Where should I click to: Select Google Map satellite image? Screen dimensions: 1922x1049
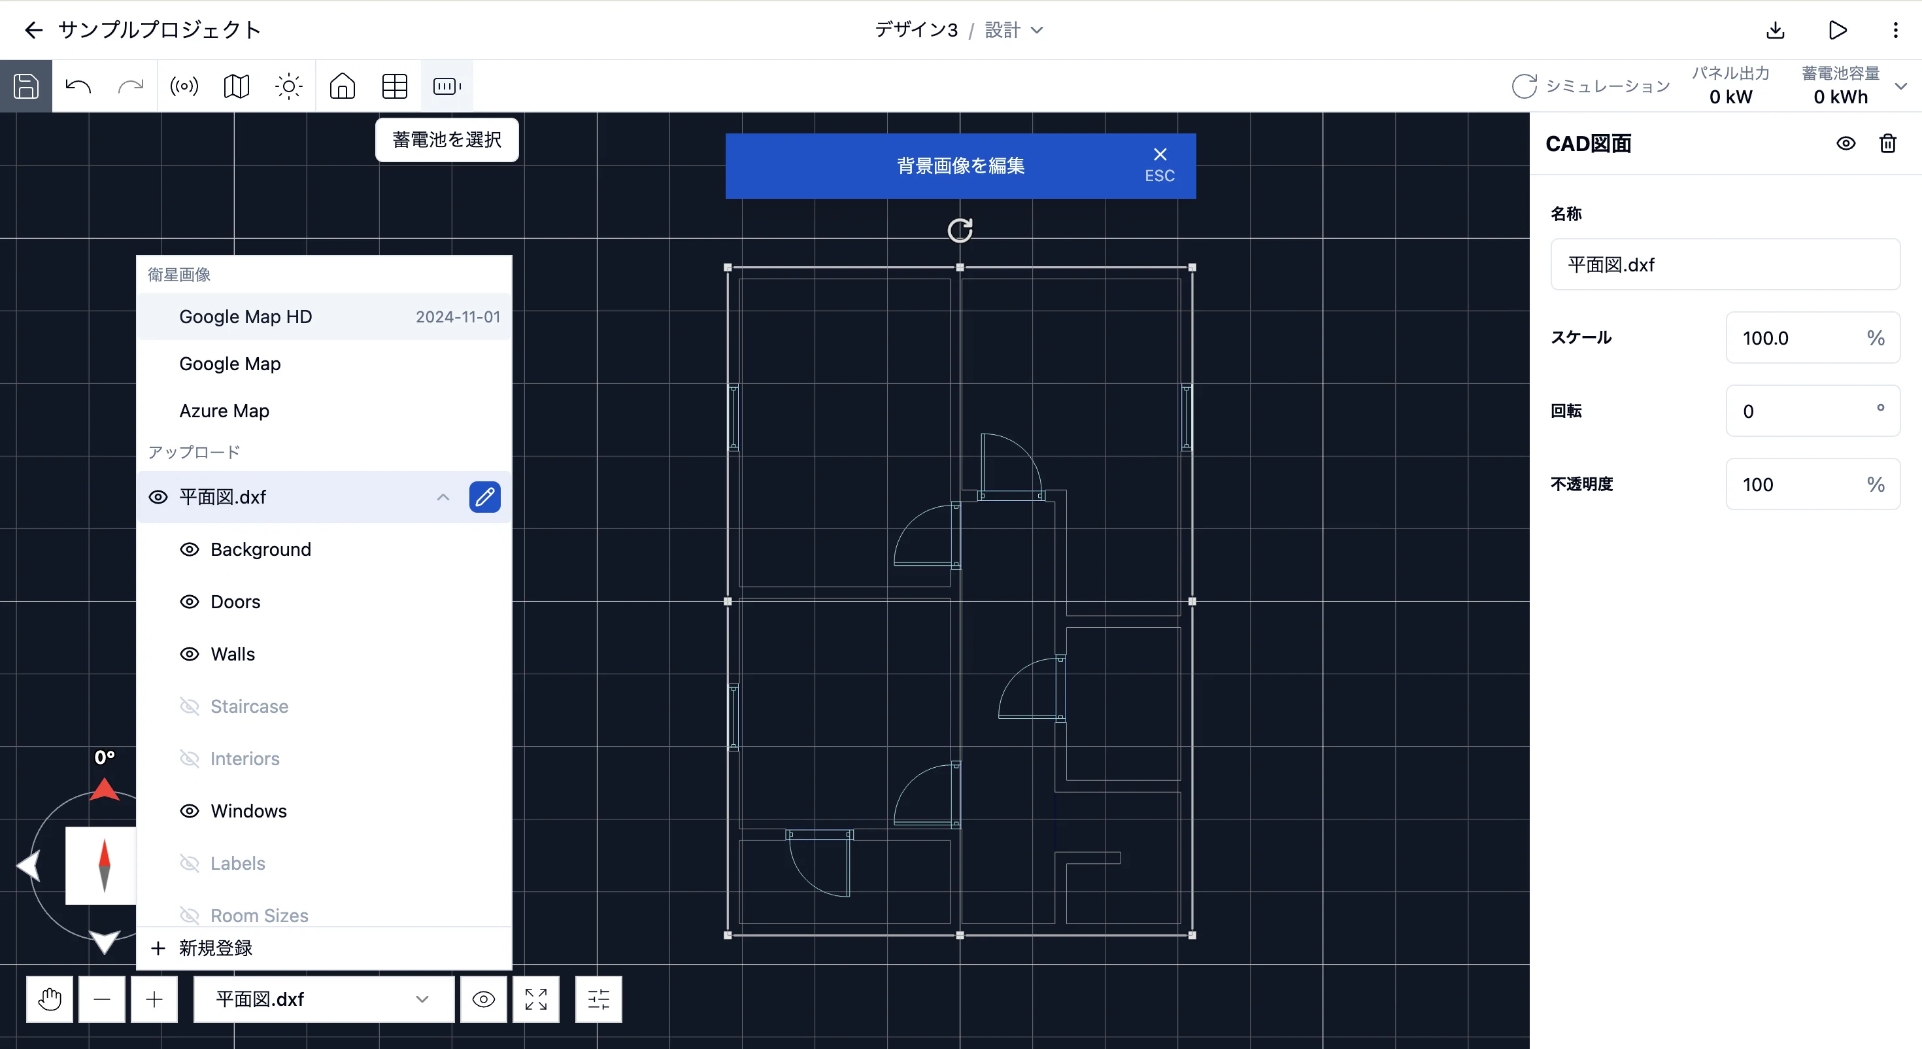[x=324, y=364]
